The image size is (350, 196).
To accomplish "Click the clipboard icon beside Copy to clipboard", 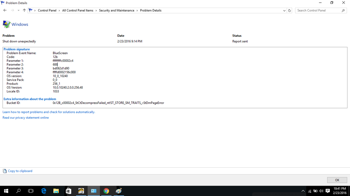I will [5, 171].
